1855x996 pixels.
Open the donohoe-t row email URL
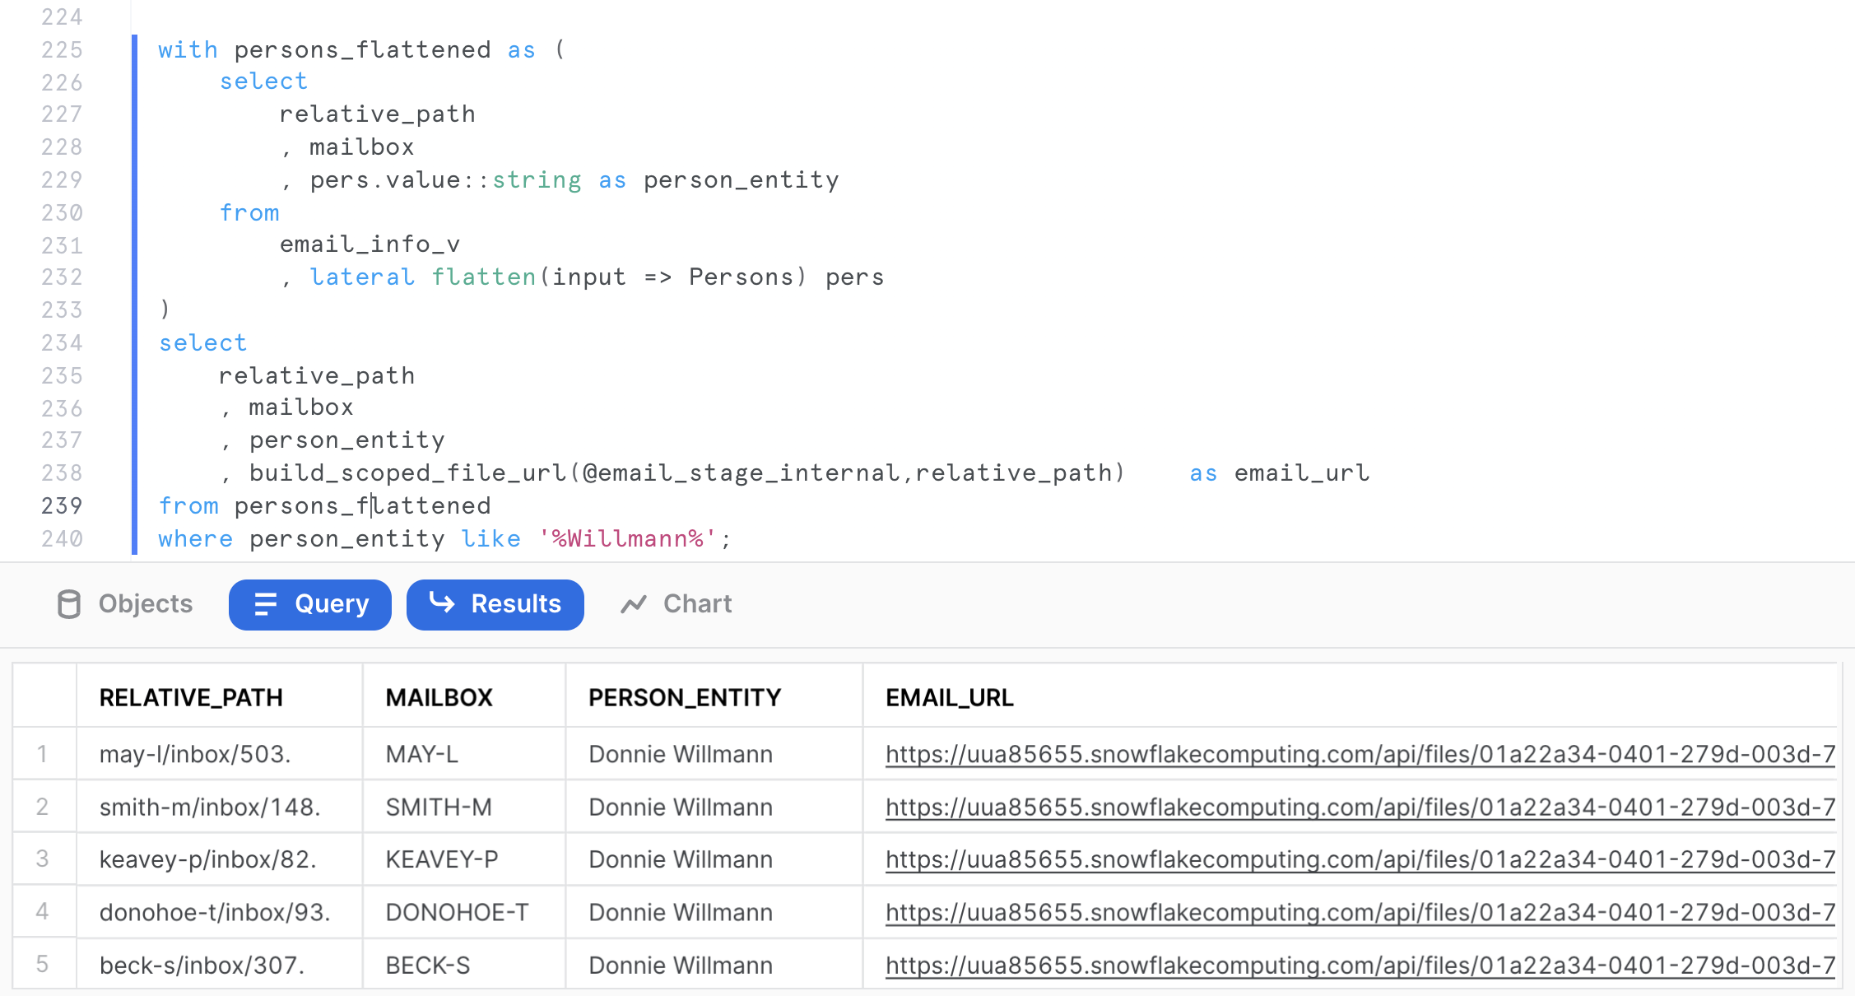[x=1360, y=912]
